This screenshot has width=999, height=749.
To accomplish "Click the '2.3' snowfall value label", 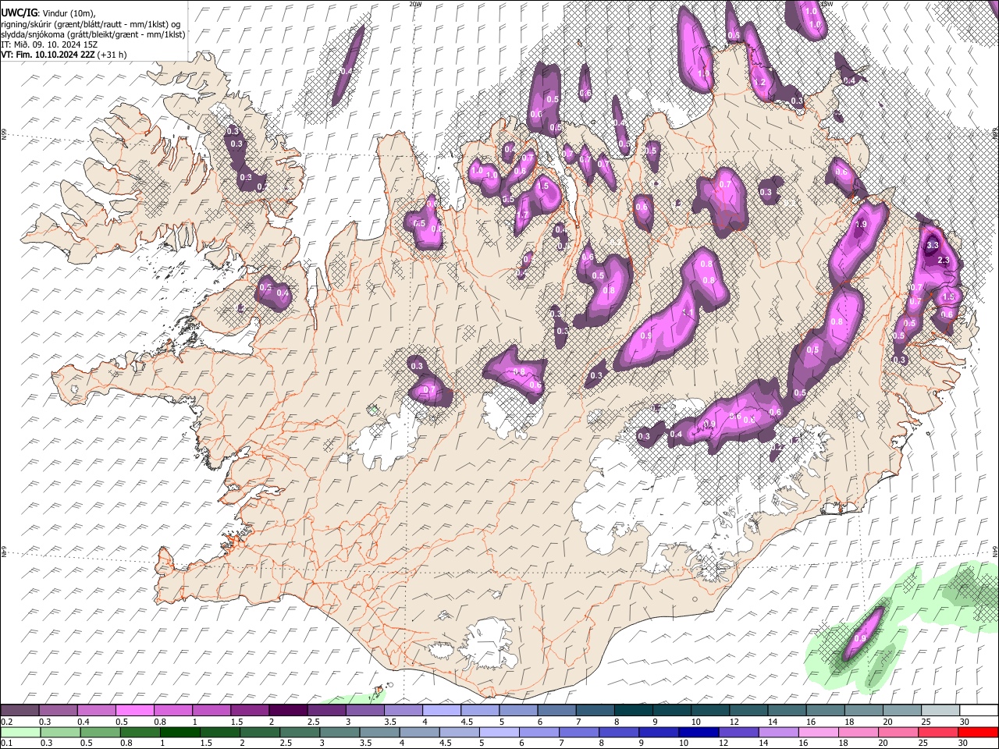I will pos(944,261).
